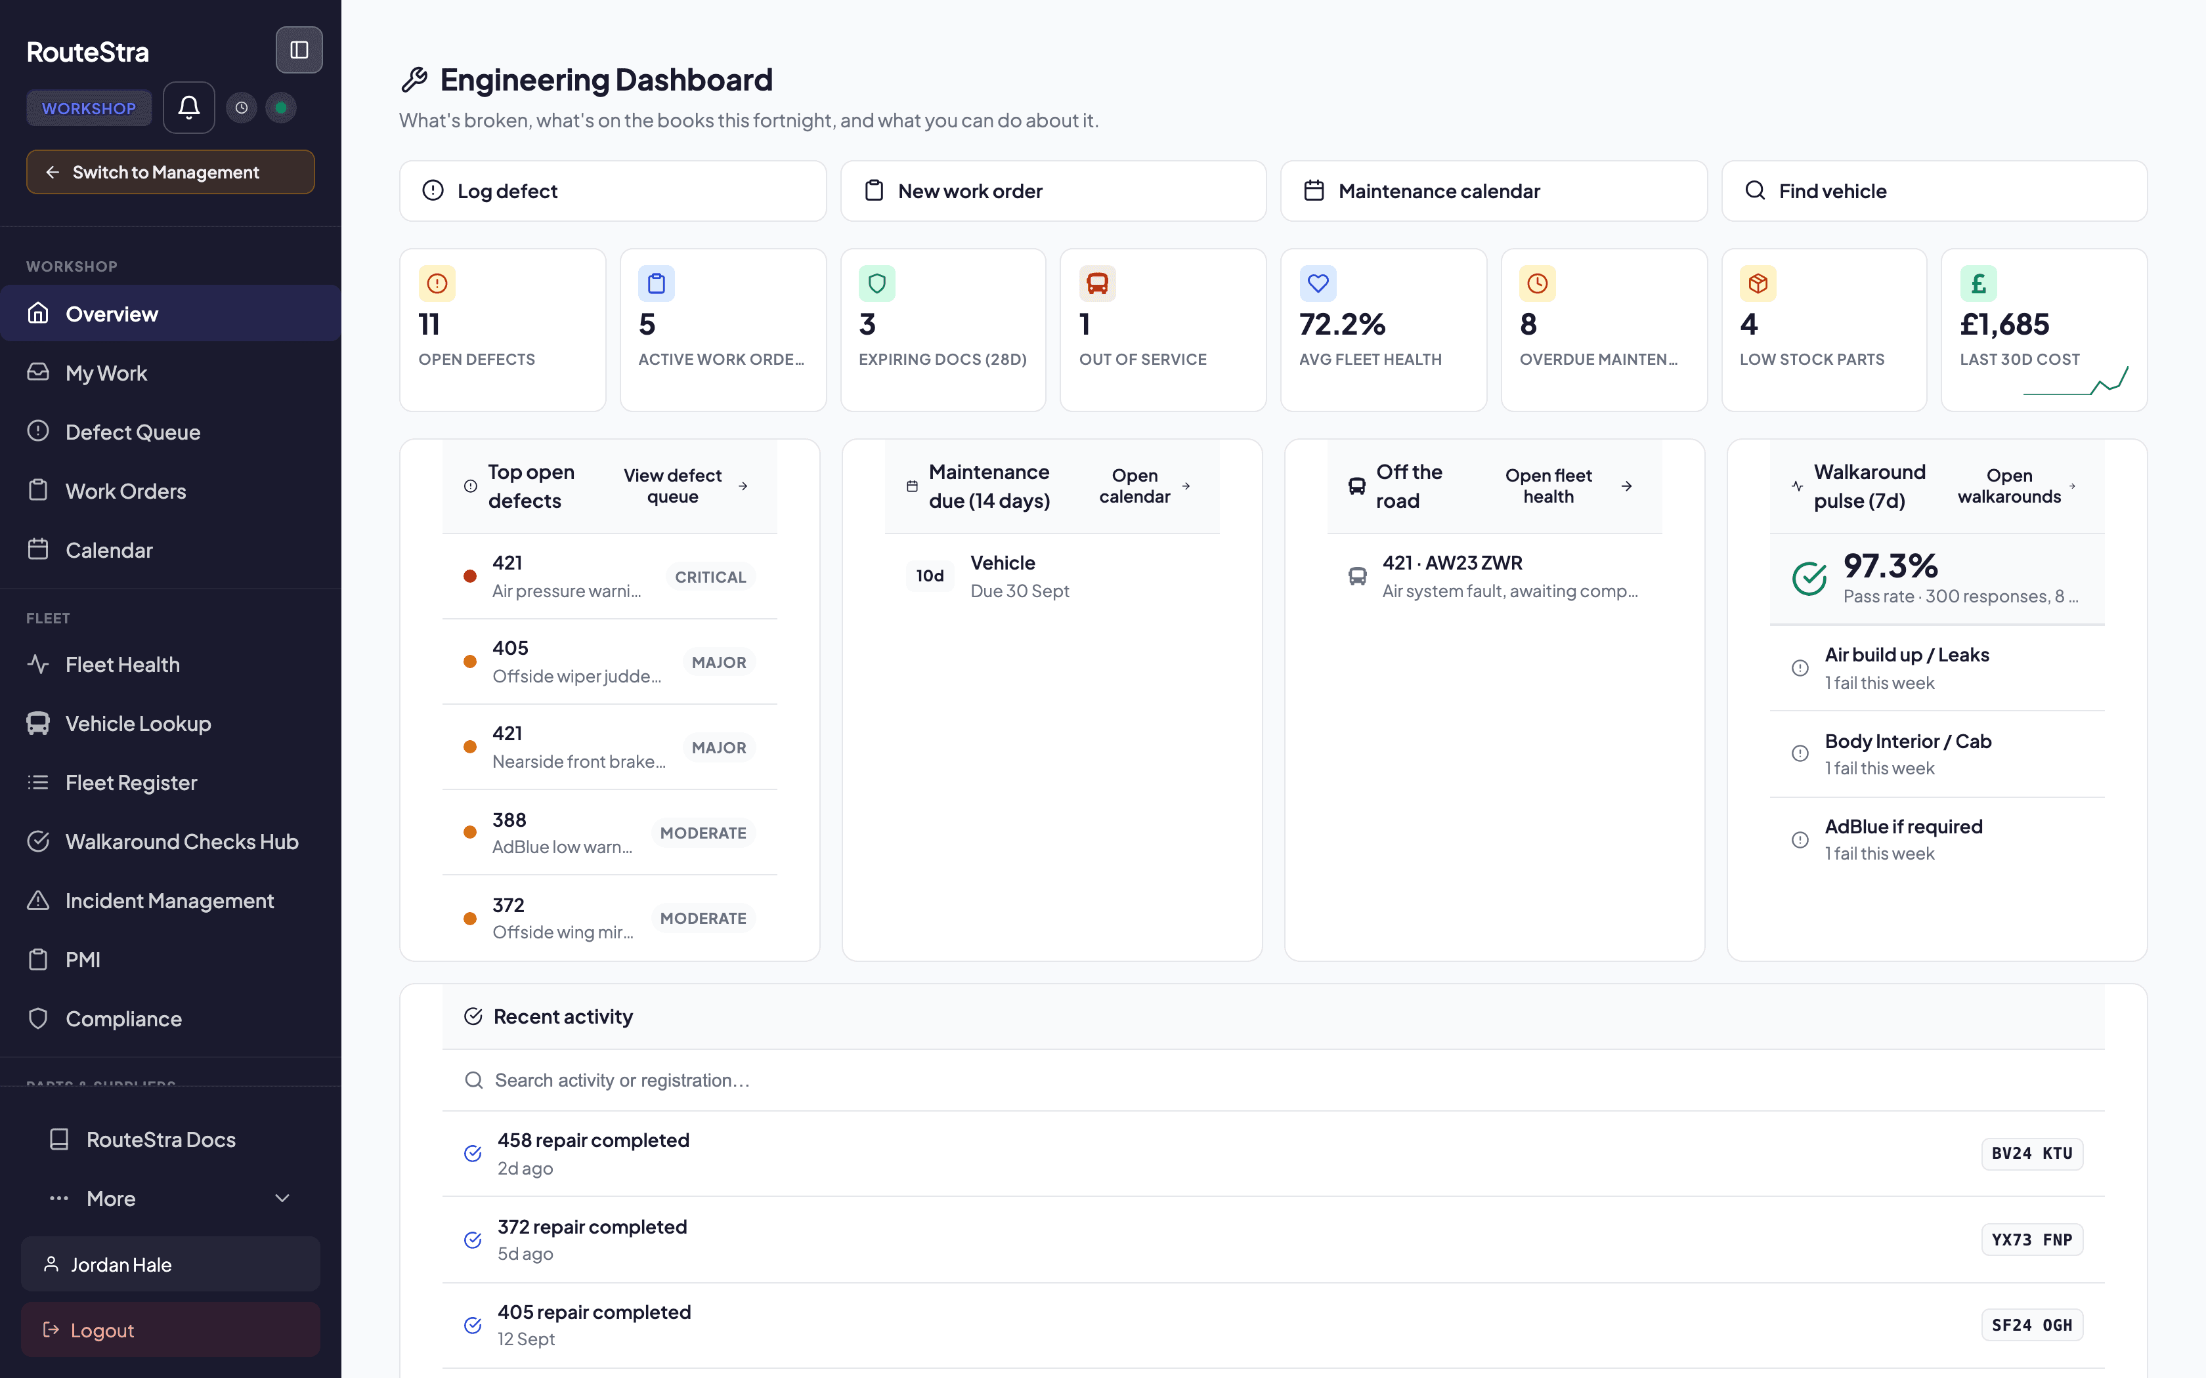Click the Open Defects alert icon
The width and height of the screenshot is (2206, 1378).
tap(437, 283)
